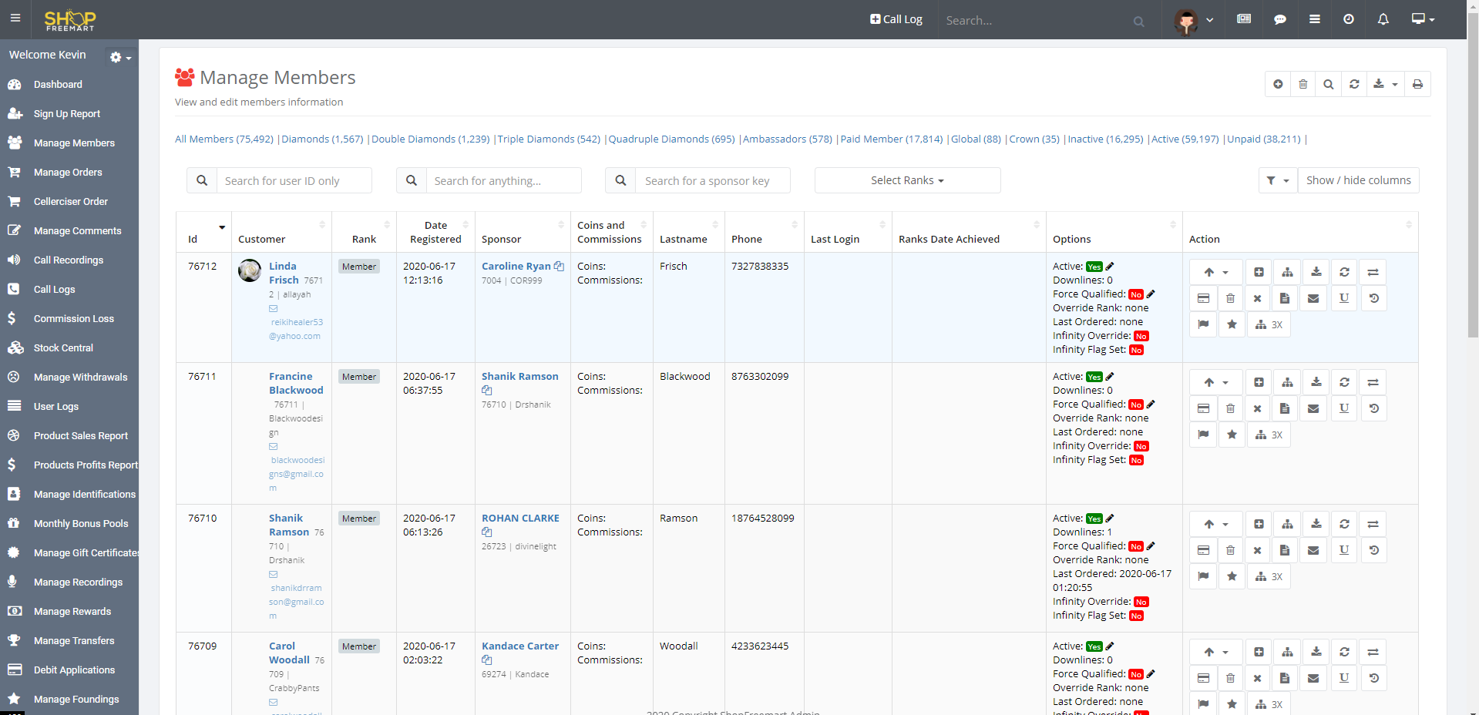Open the chat messages icon in header

coord(1279,19)
